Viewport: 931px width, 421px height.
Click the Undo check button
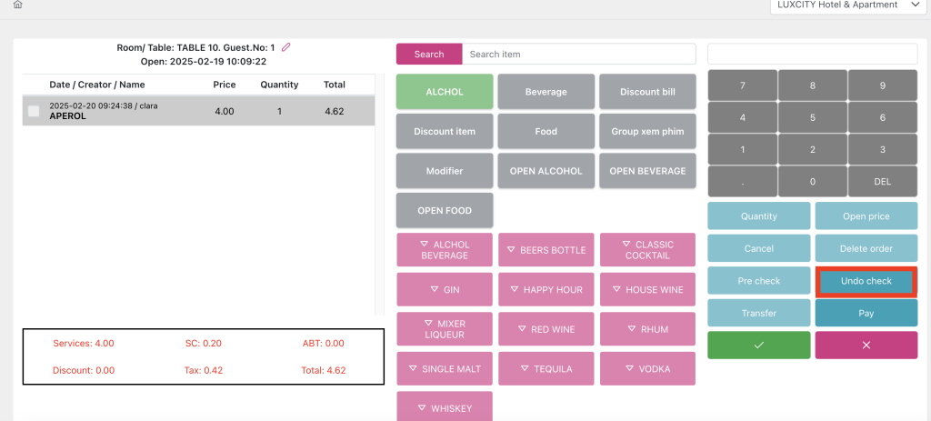coord(866,281)
